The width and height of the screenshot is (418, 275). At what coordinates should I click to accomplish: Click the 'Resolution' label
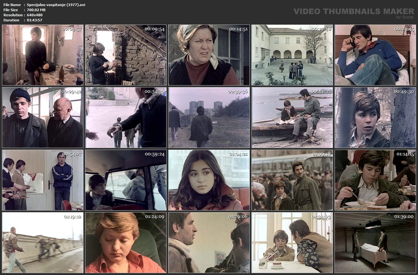point(13,15)
